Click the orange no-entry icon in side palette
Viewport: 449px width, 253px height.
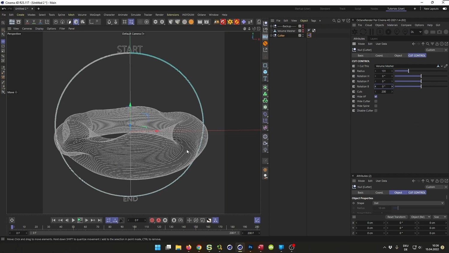point(265,43)
